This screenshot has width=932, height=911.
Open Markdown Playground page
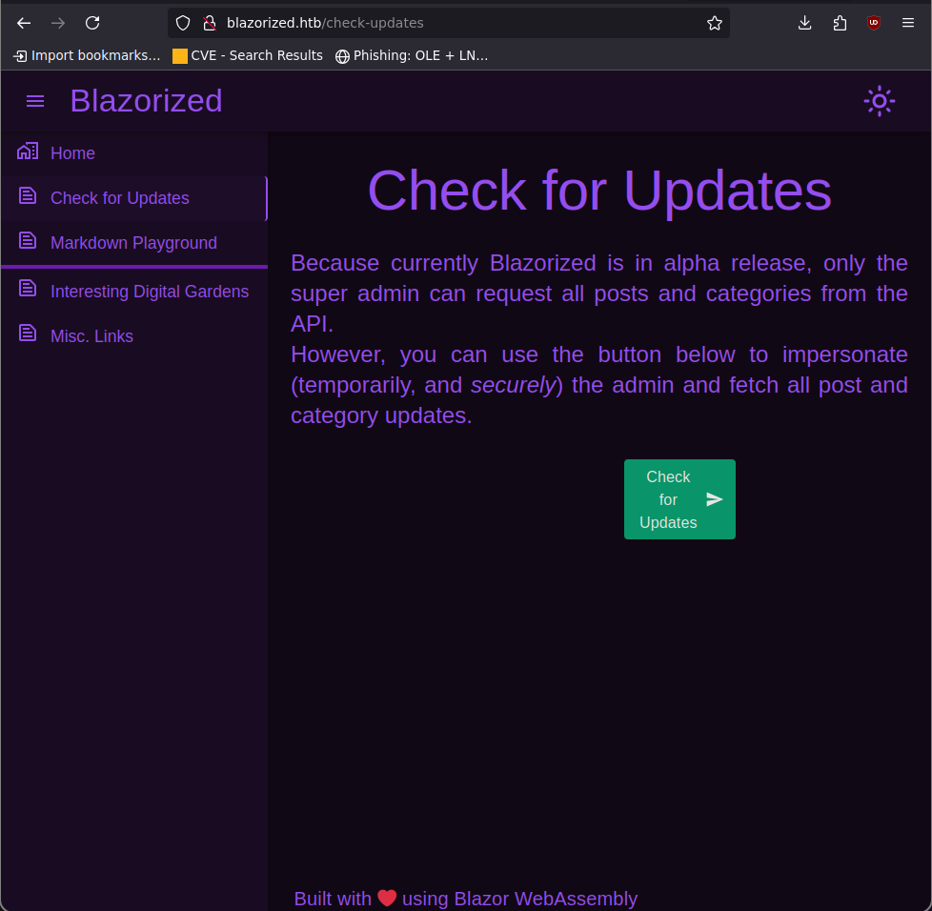[x=134, y=243]
